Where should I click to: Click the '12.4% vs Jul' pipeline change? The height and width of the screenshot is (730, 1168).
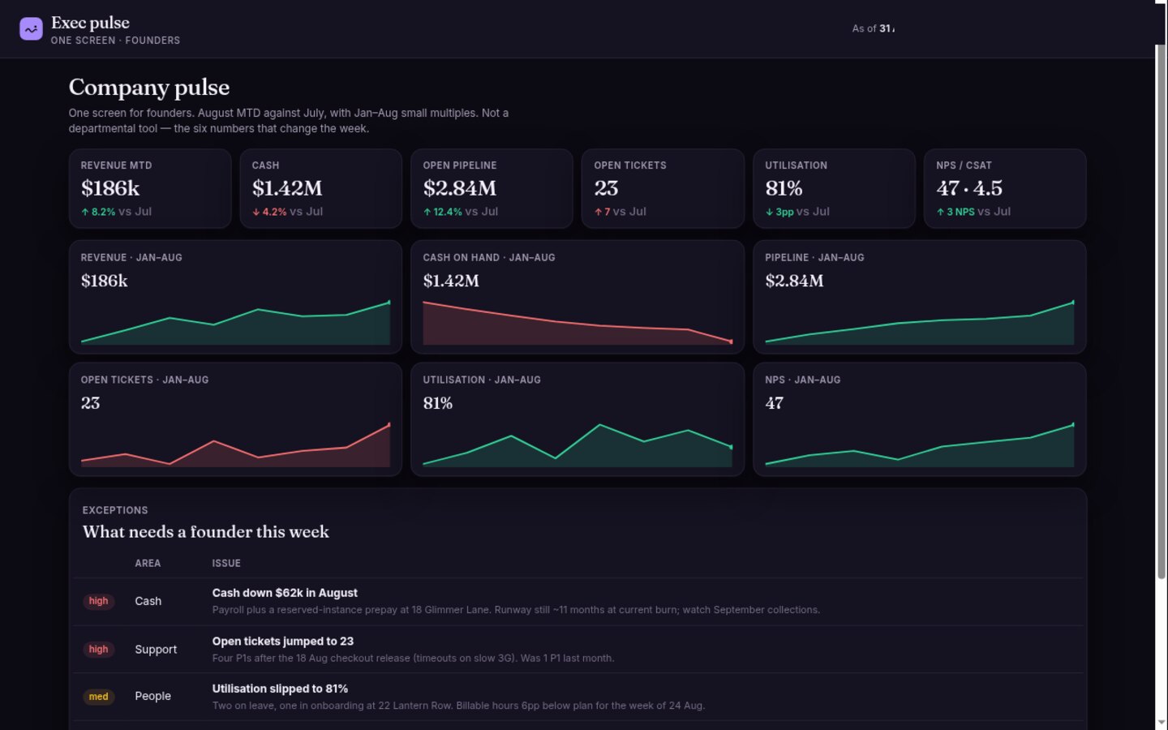coord(461,212)
